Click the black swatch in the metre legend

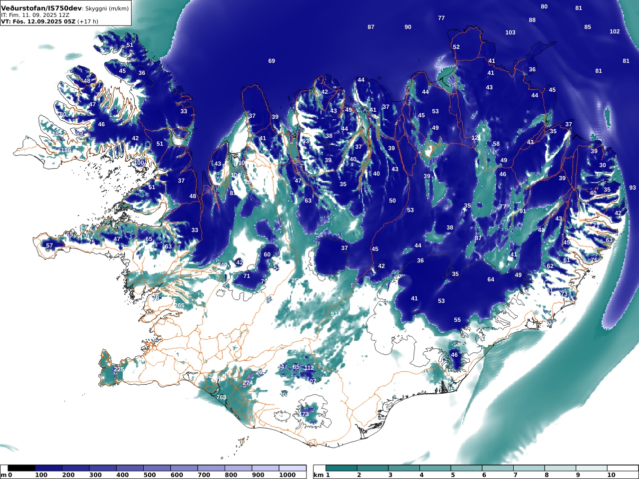21,468
